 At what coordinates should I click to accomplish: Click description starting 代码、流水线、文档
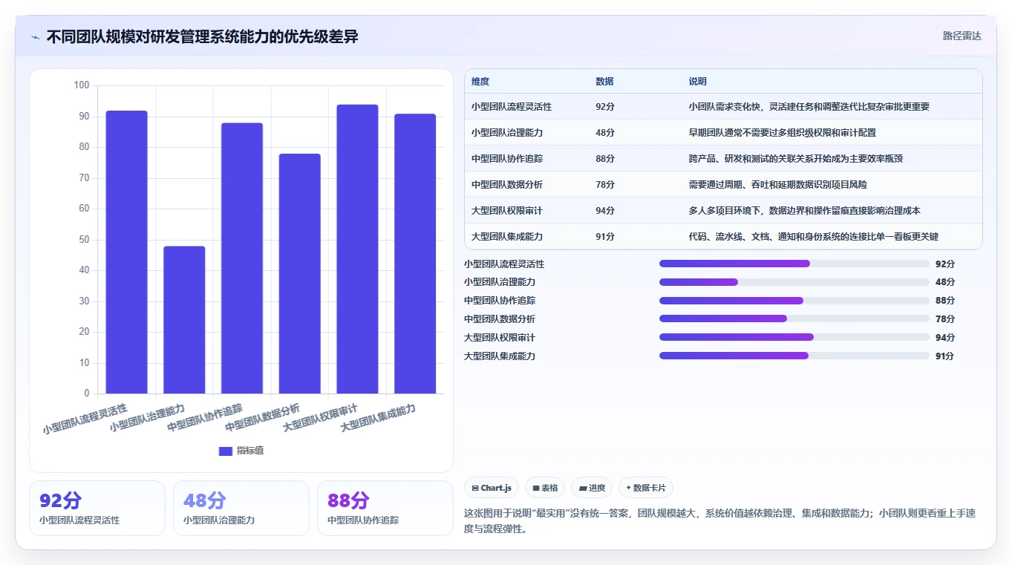coord(813,237)
